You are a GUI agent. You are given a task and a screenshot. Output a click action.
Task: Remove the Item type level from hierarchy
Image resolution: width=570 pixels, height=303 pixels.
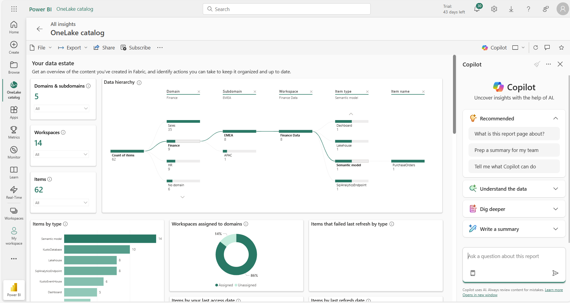coord(367,92)
